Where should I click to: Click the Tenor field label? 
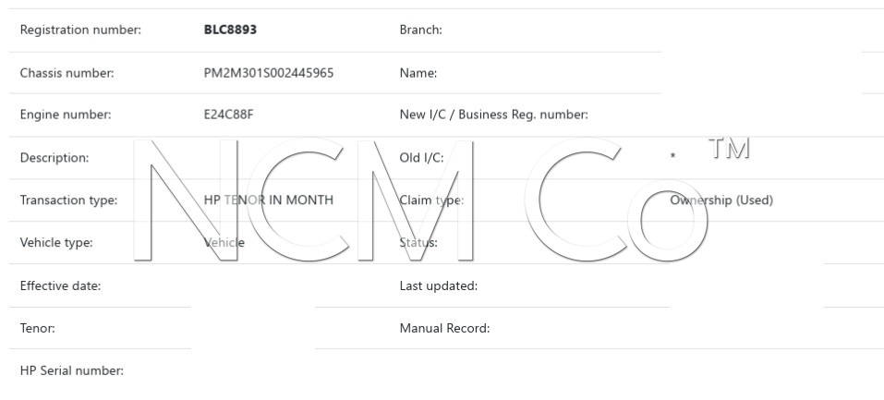point(37,328)
